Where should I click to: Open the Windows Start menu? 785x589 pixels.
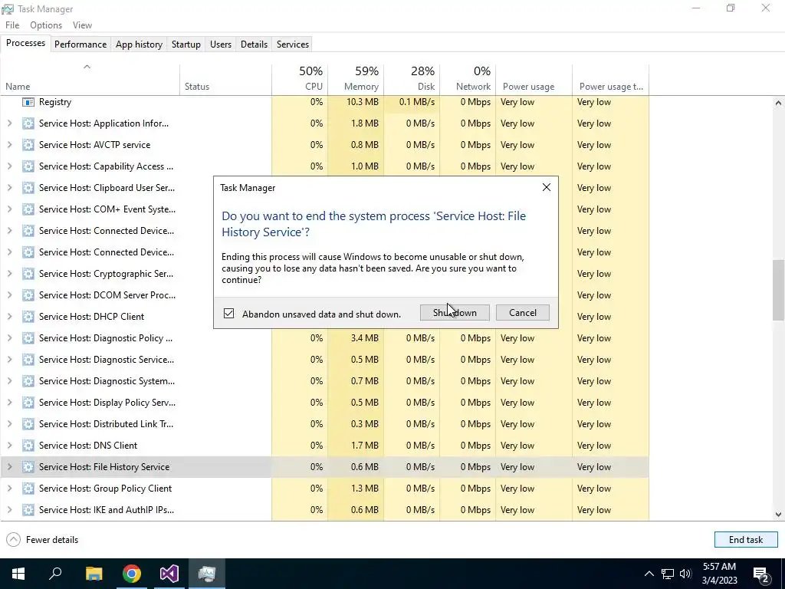pos(18,574)
